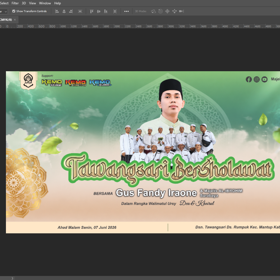This screenshot has height=280, width=280.
Task: Switch to the CMYK/8 document tab
Action: (6, 20)
